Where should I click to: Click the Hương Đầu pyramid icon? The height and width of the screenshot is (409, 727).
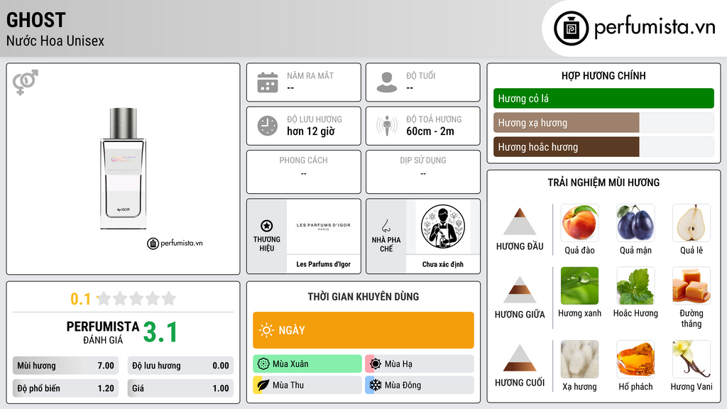(x=520, y=222)
